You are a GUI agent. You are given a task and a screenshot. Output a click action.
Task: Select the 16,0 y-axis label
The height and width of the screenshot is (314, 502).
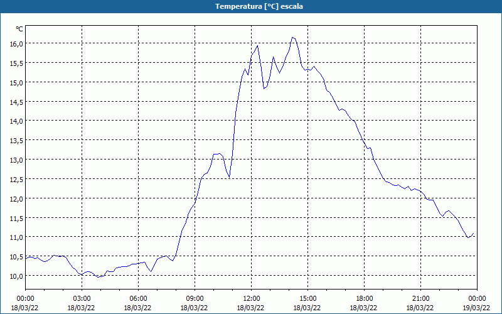[16, 44]
